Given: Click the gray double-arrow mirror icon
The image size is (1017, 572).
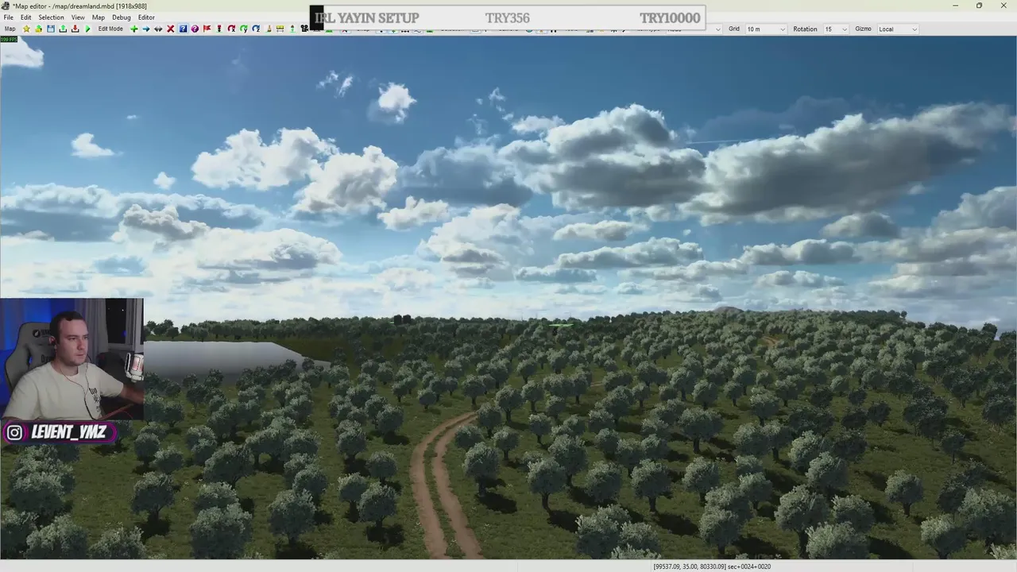Looking at the screenshot, I should pos(158,29).
